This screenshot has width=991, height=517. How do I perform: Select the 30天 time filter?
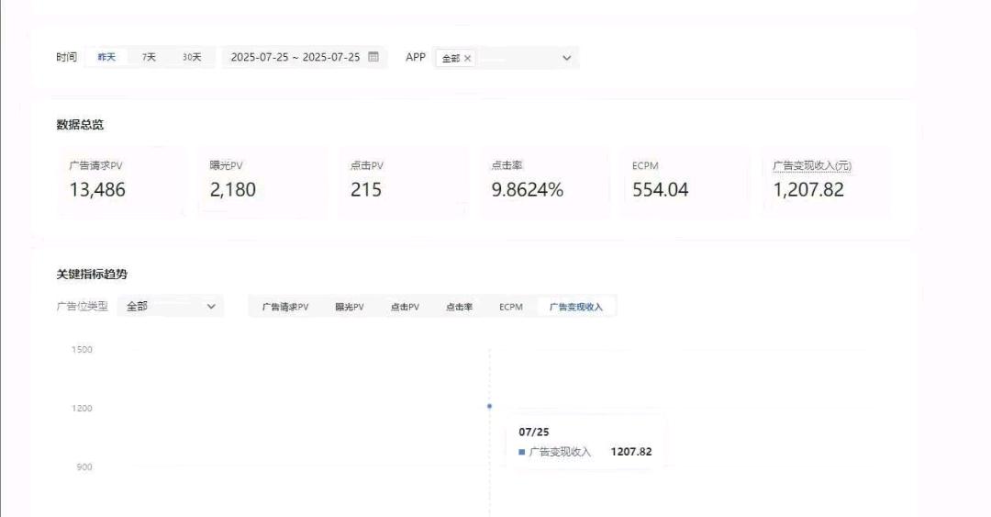tap(192, 57)
